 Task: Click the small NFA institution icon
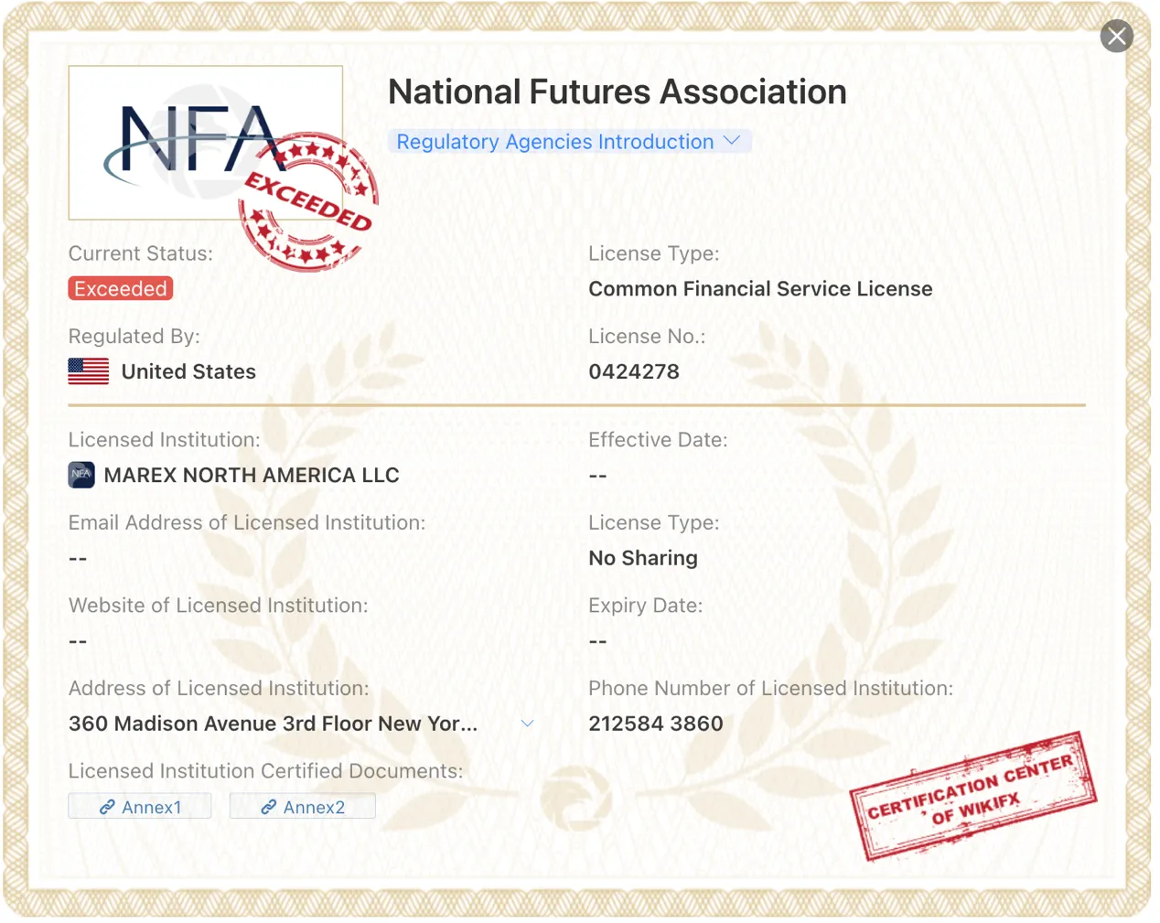click(81, 475)
